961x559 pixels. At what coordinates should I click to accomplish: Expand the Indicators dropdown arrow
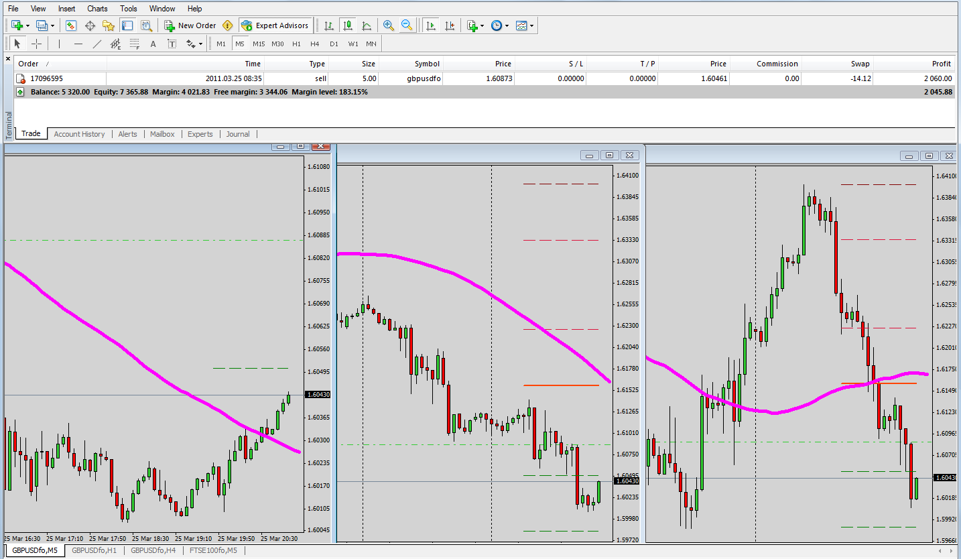[x=483, y=25]
